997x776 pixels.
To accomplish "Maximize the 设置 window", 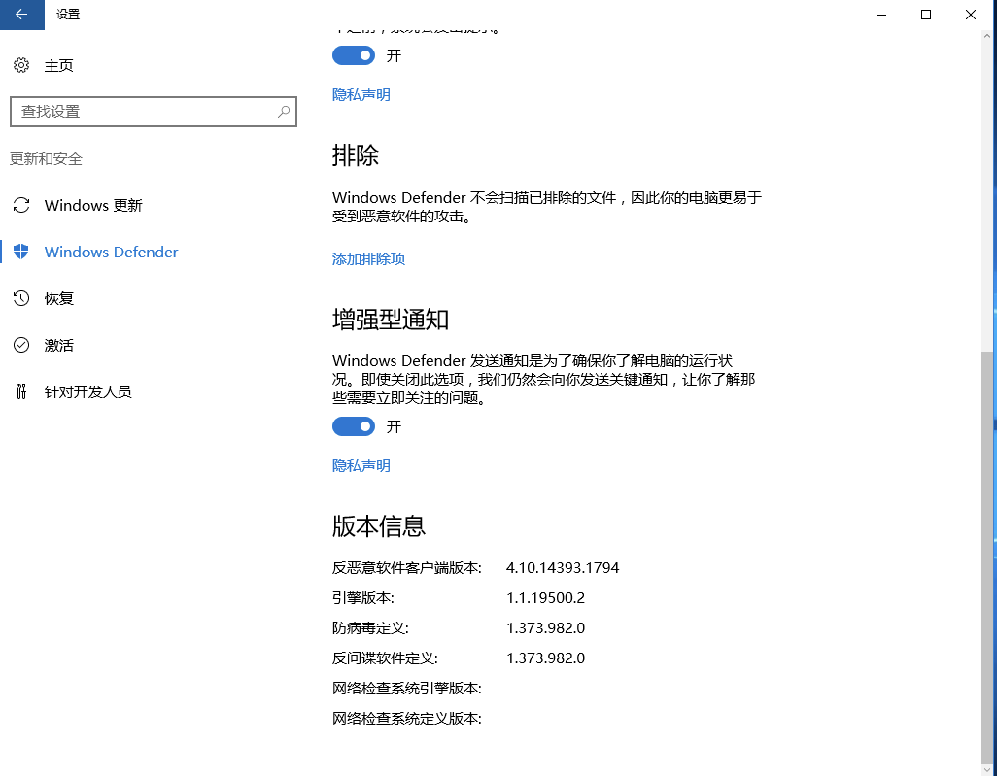I will [926, 15].
